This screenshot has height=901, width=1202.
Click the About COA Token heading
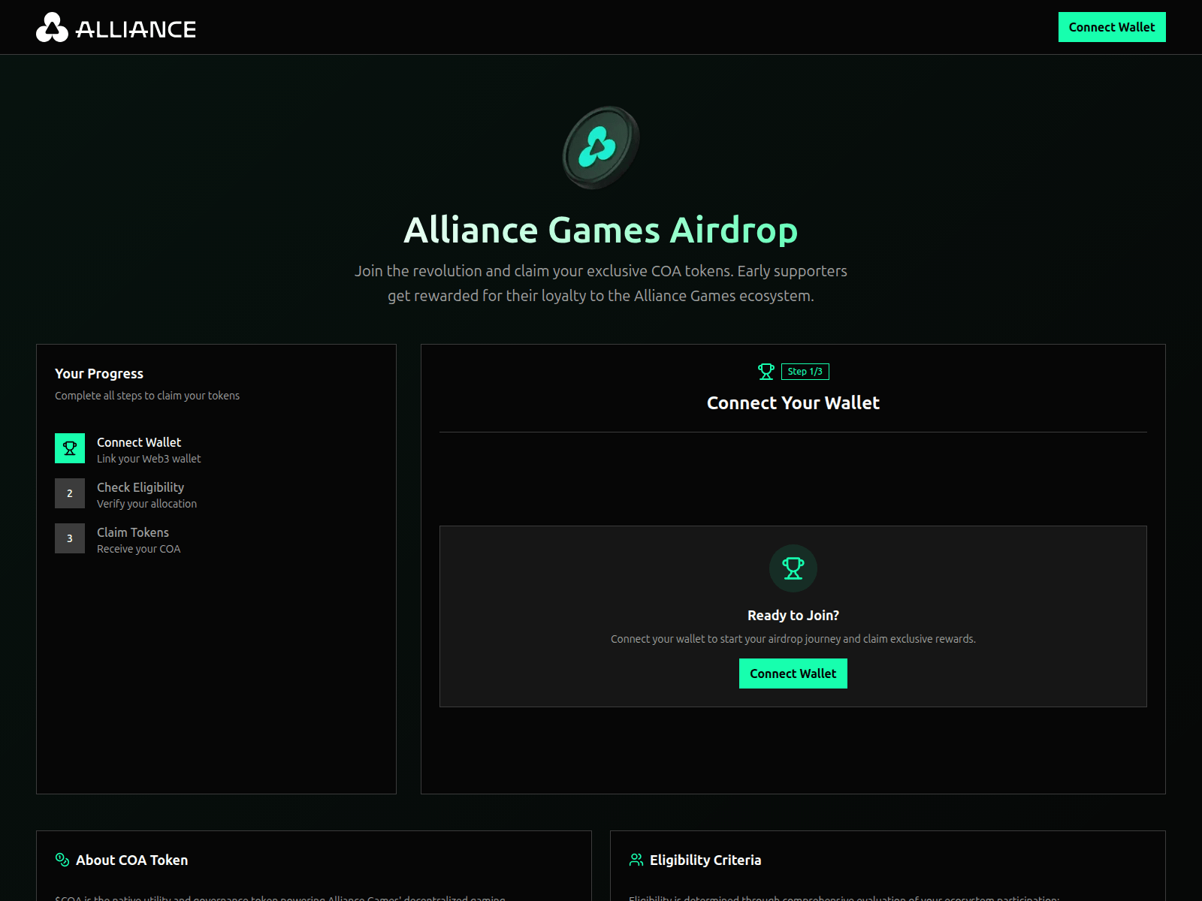pos(132,860)
